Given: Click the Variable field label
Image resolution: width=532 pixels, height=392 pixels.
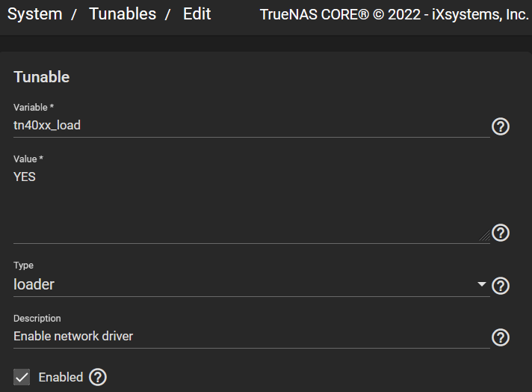Looking at the screenshot, I should (34, 107).
